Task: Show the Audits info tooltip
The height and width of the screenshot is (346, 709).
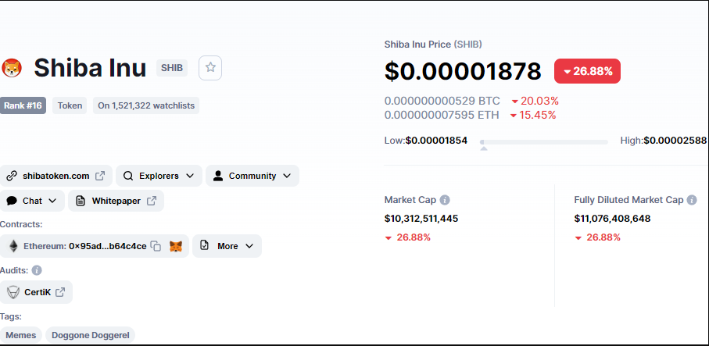Action: (37, 270)
